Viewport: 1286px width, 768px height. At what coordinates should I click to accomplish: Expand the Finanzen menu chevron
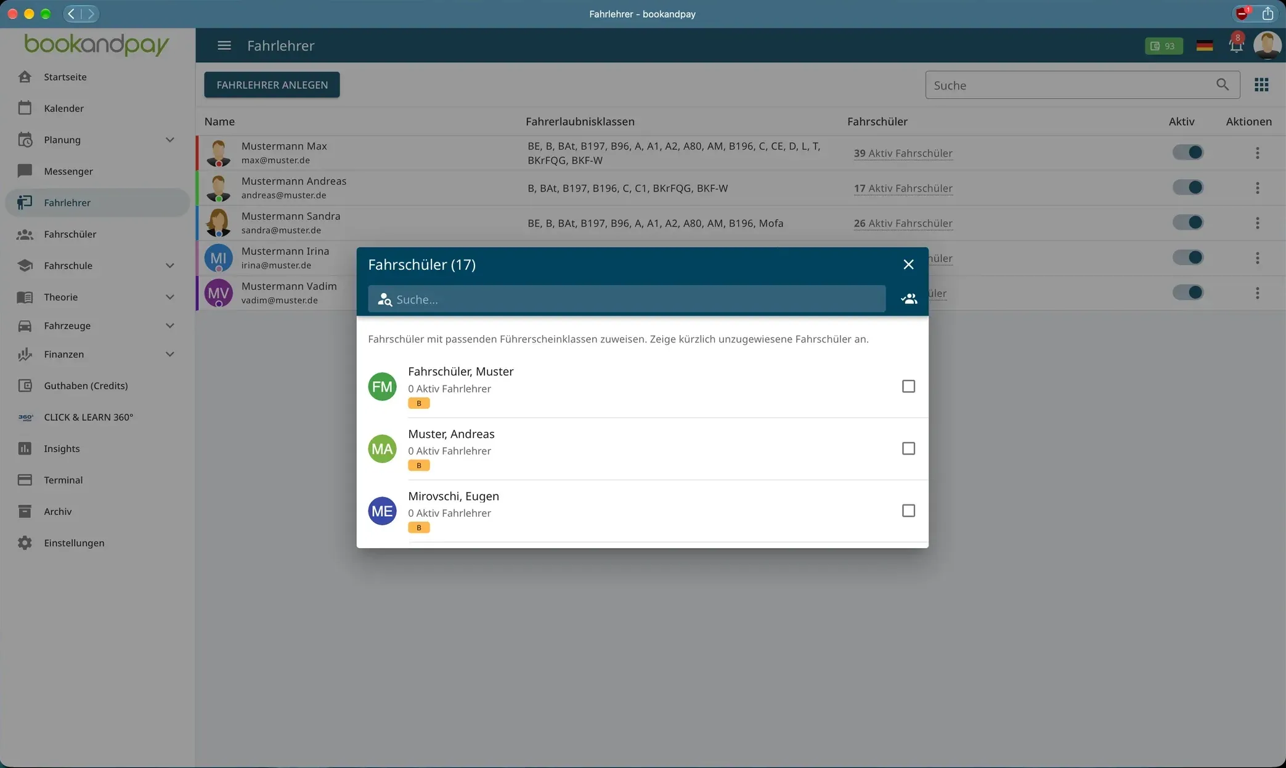(169, 354)
